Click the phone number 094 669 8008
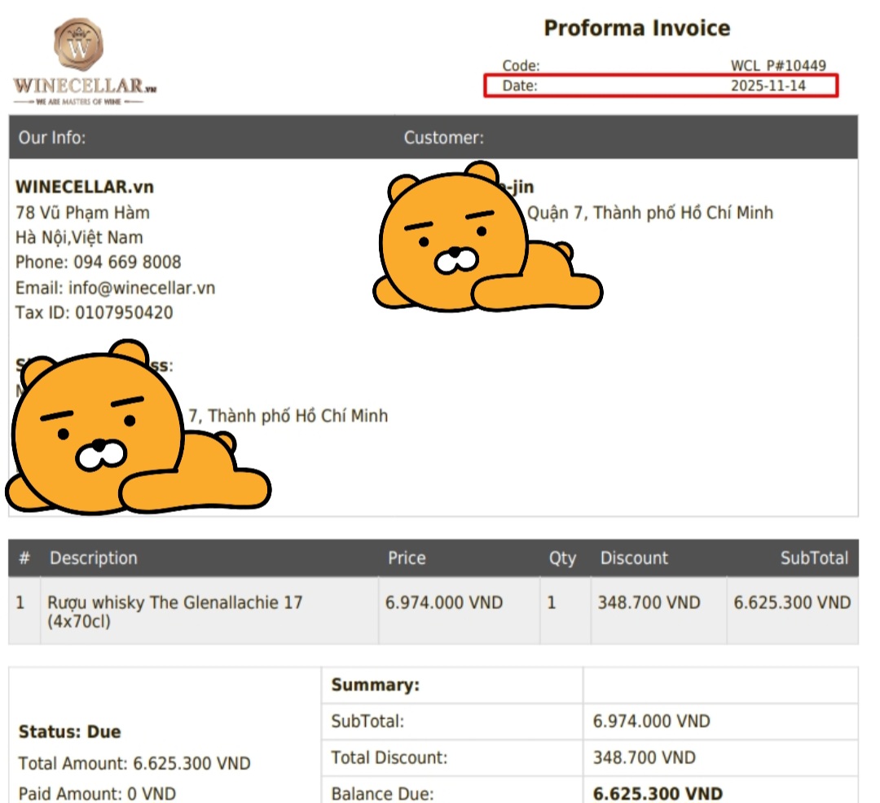 click(x=127, y=263)
